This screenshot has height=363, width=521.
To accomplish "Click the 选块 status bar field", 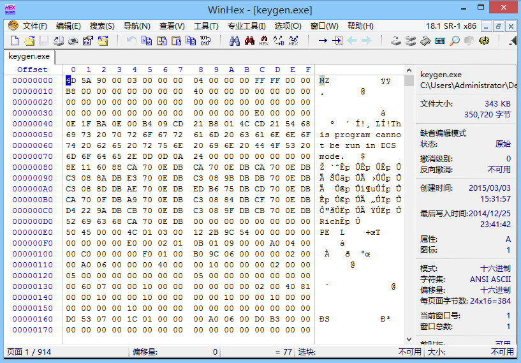I will [x=359, y=352].
